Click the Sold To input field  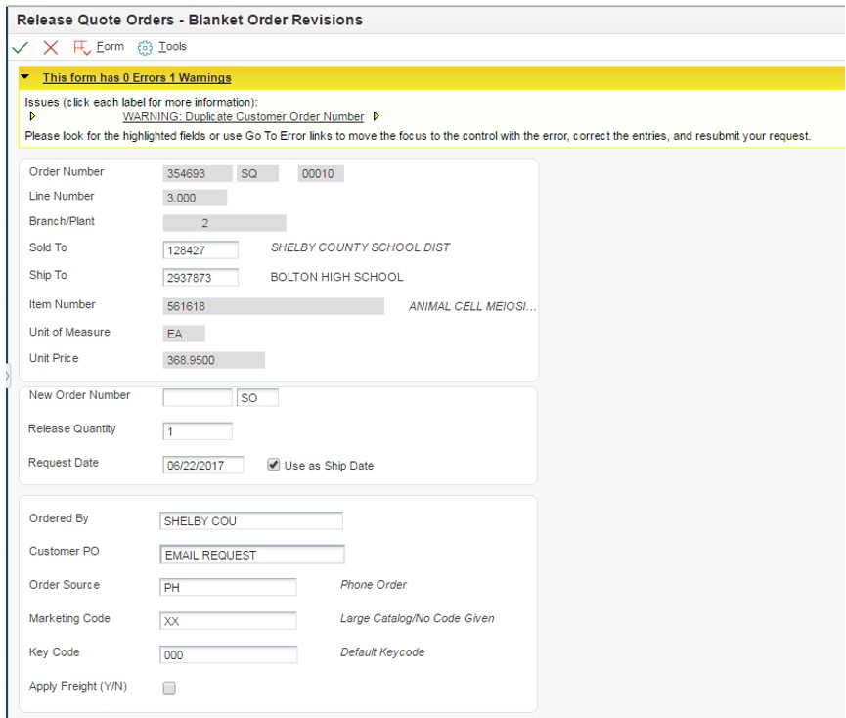pyautogui.click(x=200, y=249)
